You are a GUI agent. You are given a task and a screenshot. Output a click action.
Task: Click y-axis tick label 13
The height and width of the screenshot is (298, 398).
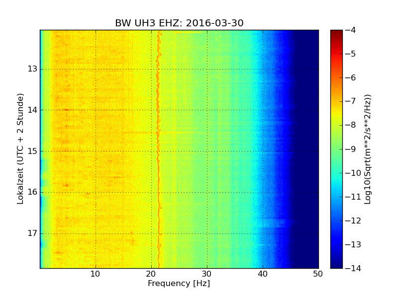[32, 69]
